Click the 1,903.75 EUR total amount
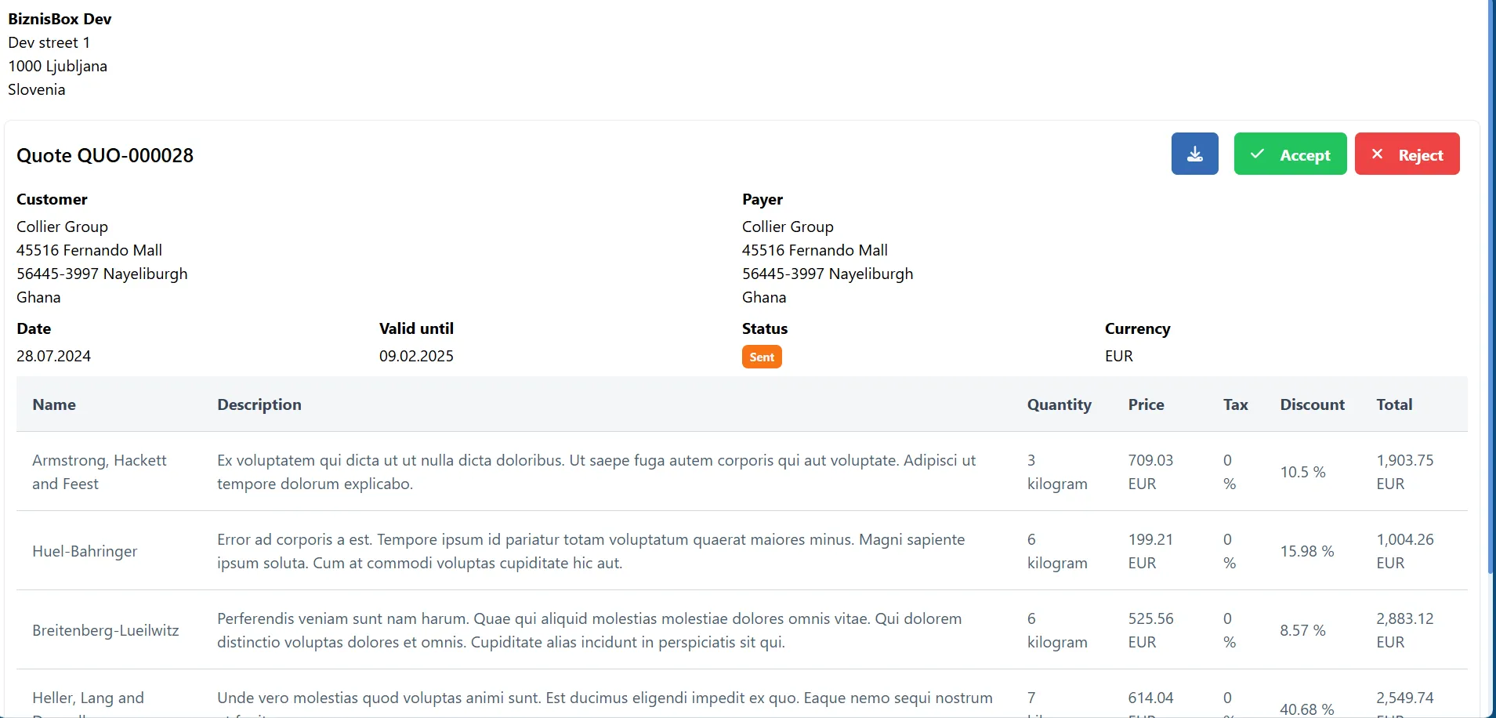 click(1404, 472)
